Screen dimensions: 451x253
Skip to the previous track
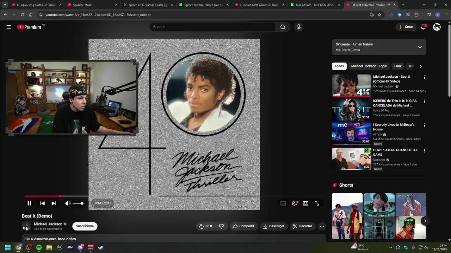pos(42,203)
